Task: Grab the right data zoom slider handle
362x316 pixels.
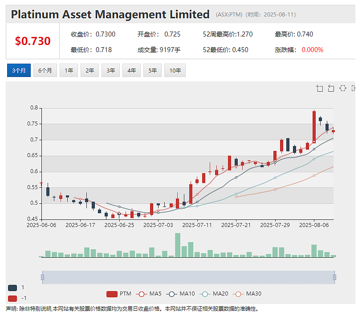Action: coord(334,277)
